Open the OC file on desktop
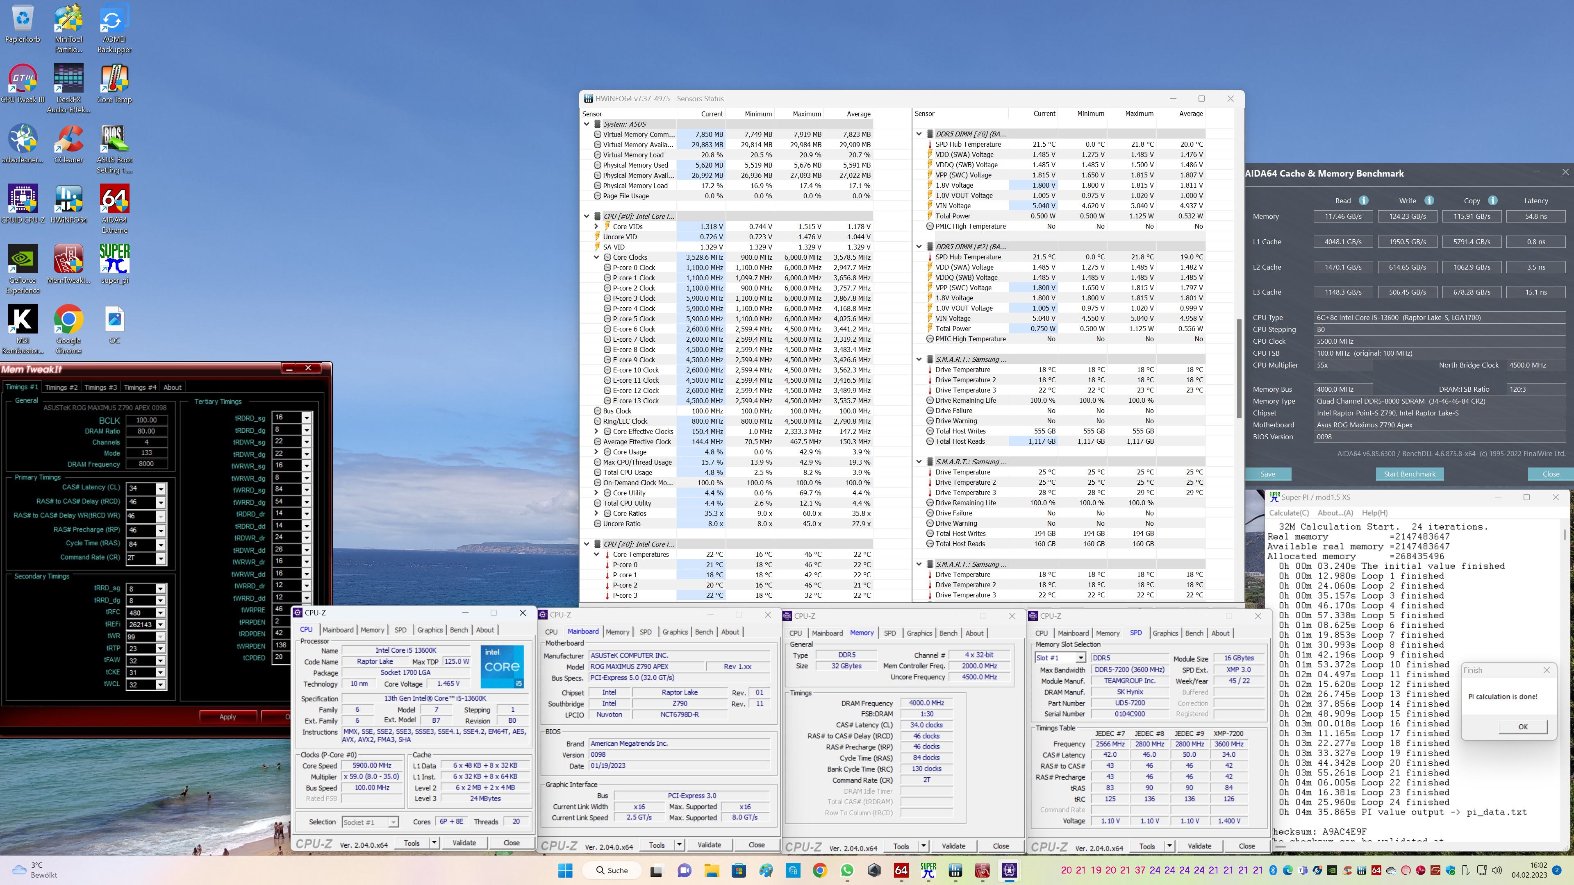Screen dimensions: 1574x885 click(x=114, y=325)
